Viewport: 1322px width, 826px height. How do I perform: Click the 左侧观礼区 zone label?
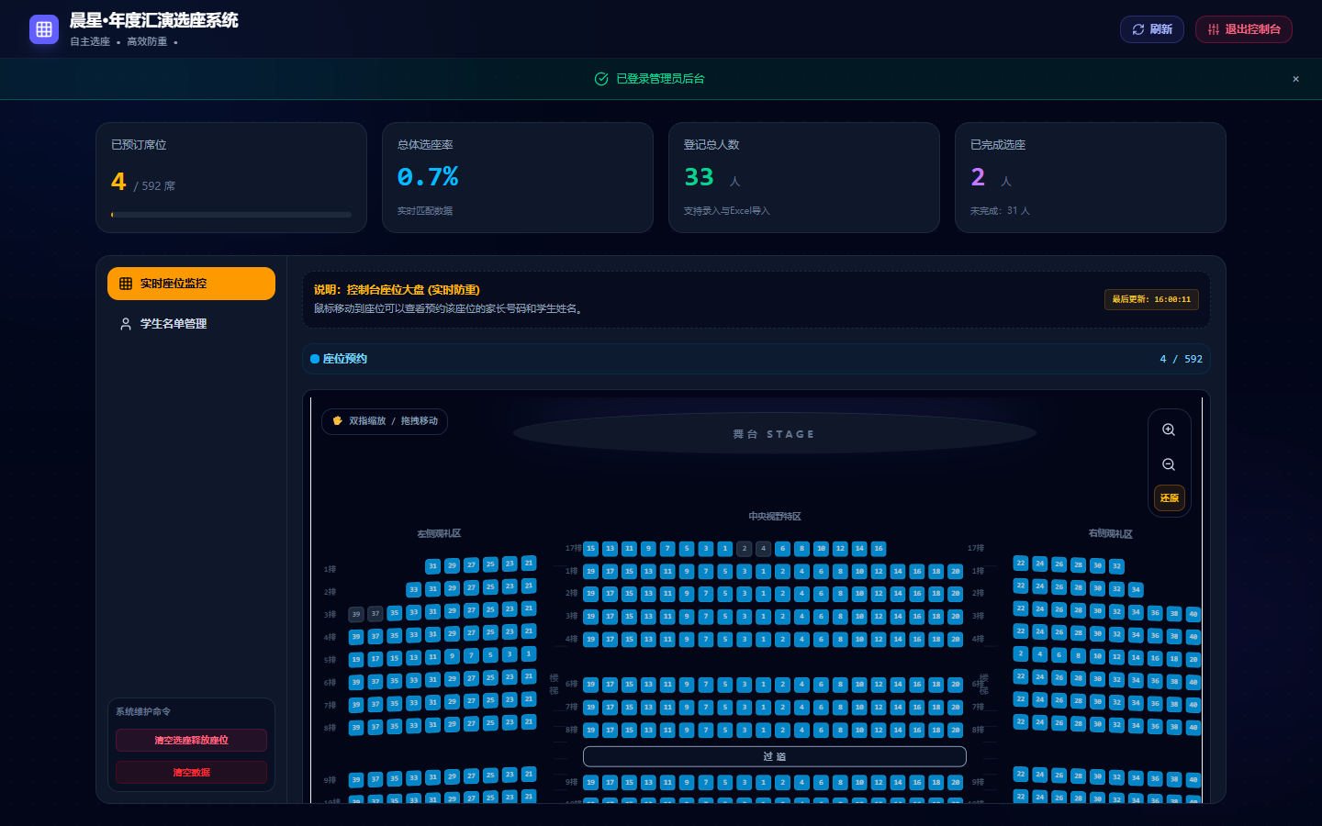point(439,534)
